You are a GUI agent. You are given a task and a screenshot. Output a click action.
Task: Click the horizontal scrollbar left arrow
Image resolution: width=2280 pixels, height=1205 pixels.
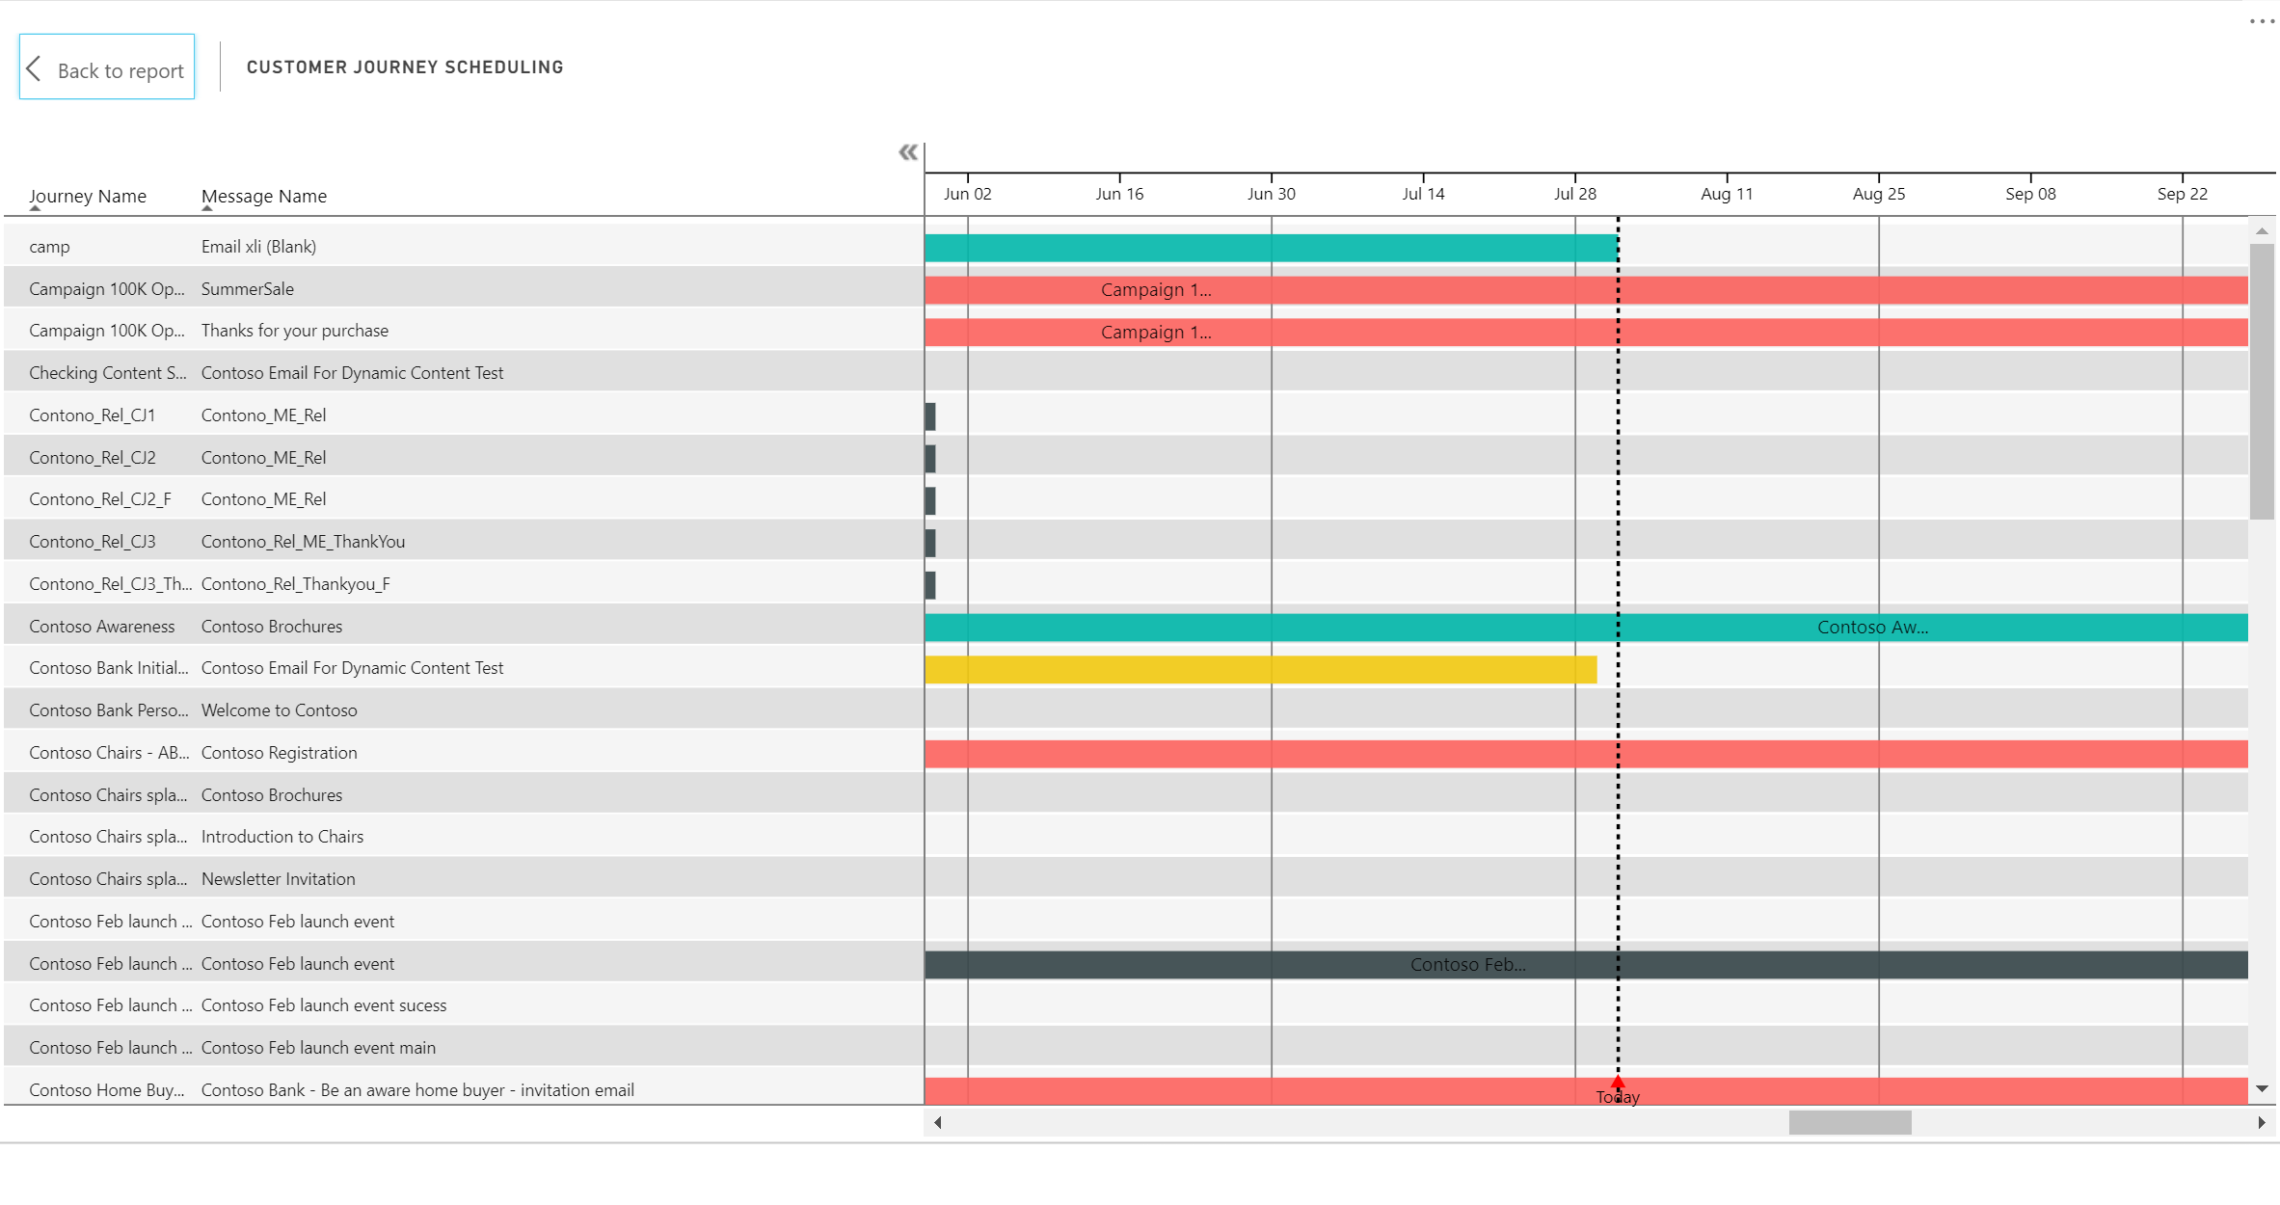click(x=937, y=1122)
